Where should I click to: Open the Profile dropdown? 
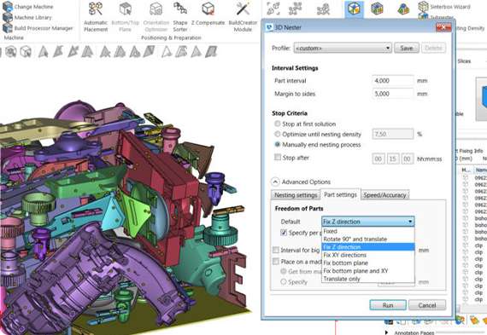click(343, 48)
